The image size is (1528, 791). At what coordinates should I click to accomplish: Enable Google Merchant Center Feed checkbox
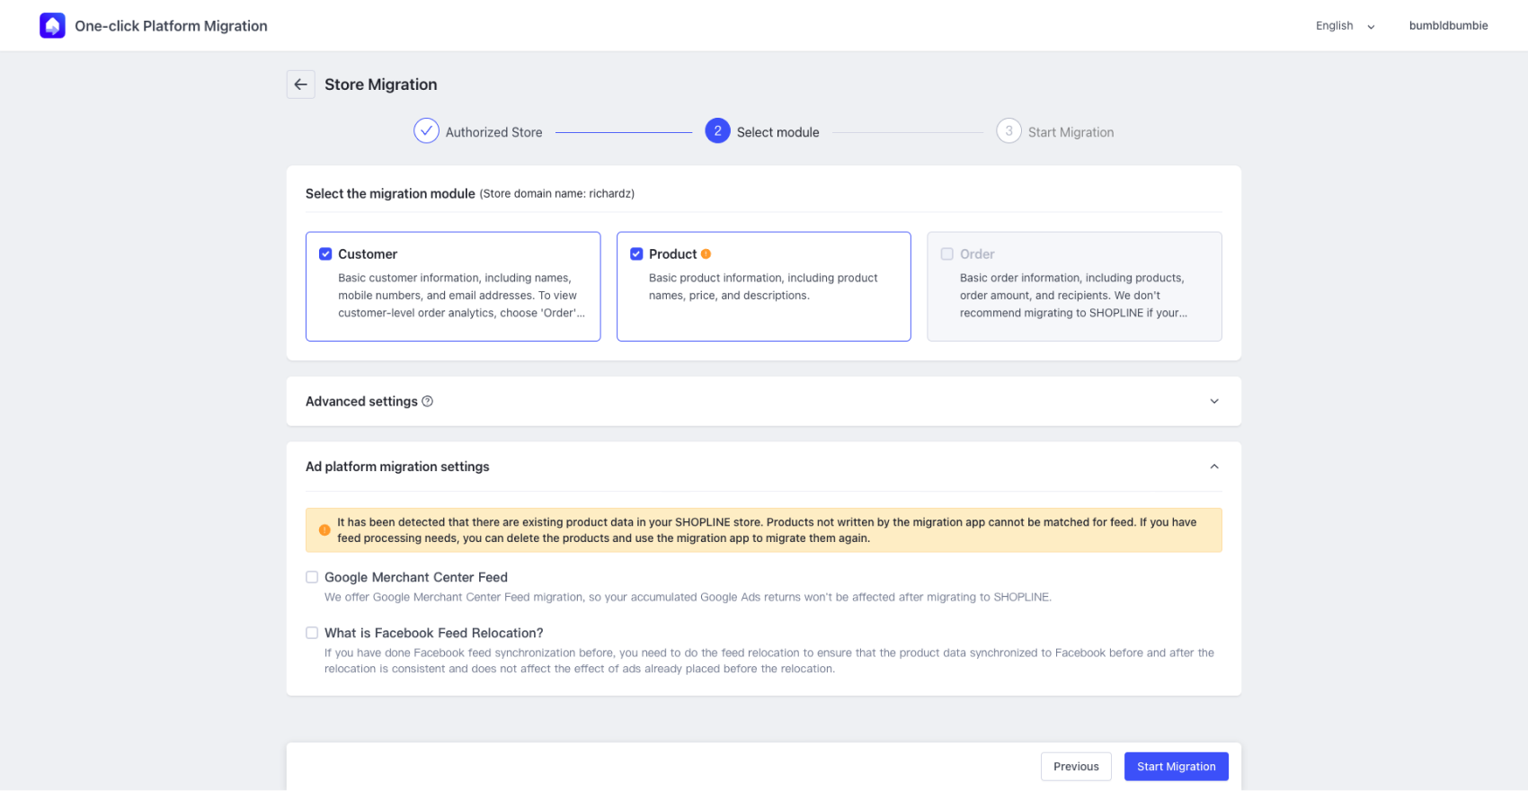click(312, 577)
